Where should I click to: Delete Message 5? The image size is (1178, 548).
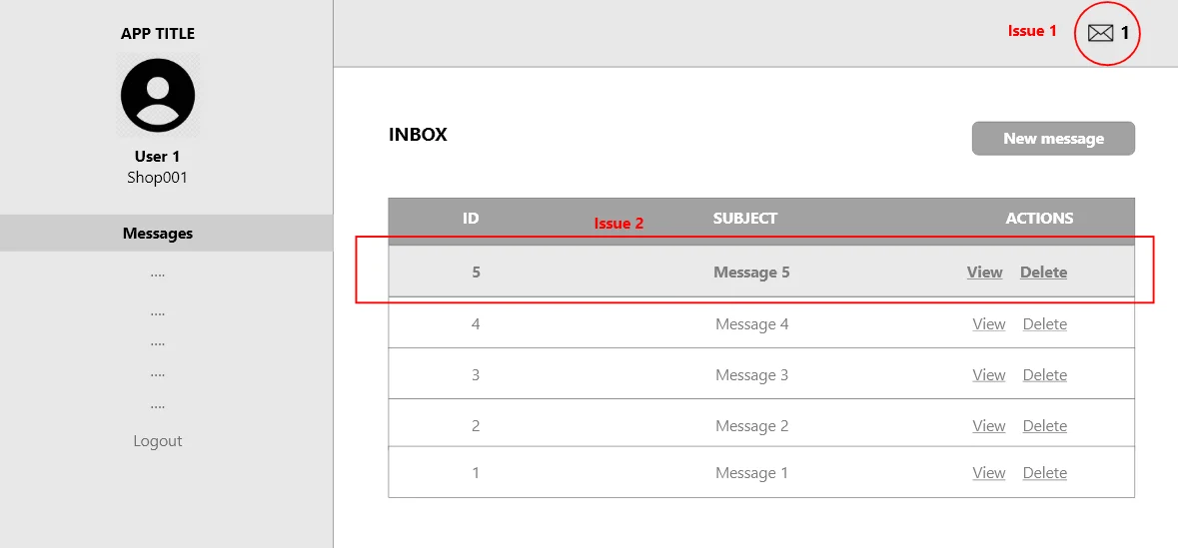(x=1043, y=272)
